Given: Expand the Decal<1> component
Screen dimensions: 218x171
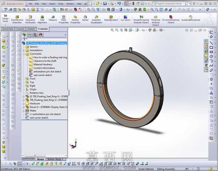Looking at the screenshot, I should pos(24,107).
